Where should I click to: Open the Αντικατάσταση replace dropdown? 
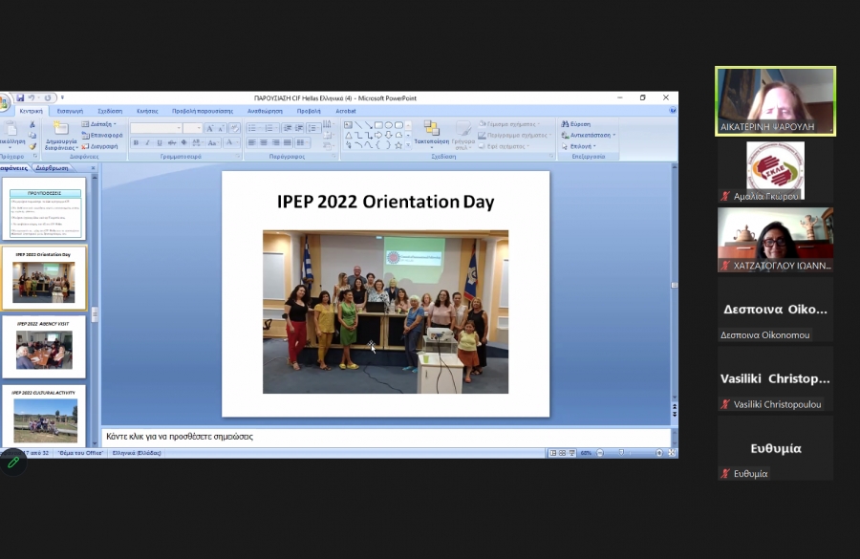pos(588,135)
